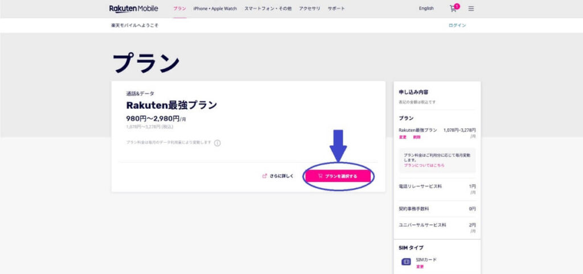The width and height of the screenshot is (583, 274).
Task: Click the Rakuten Mobile logo
Action: click(133, 9)
